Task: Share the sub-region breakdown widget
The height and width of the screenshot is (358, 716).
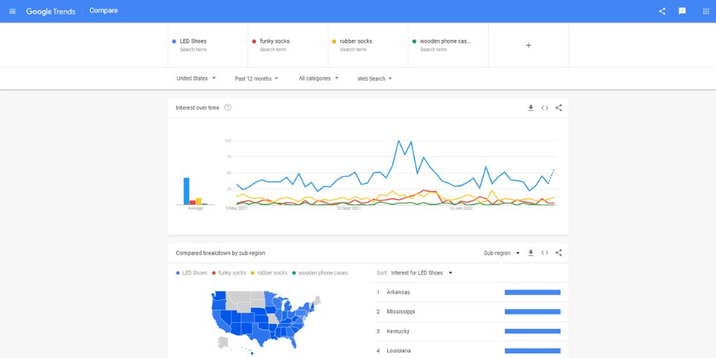Action: [559, 253]
